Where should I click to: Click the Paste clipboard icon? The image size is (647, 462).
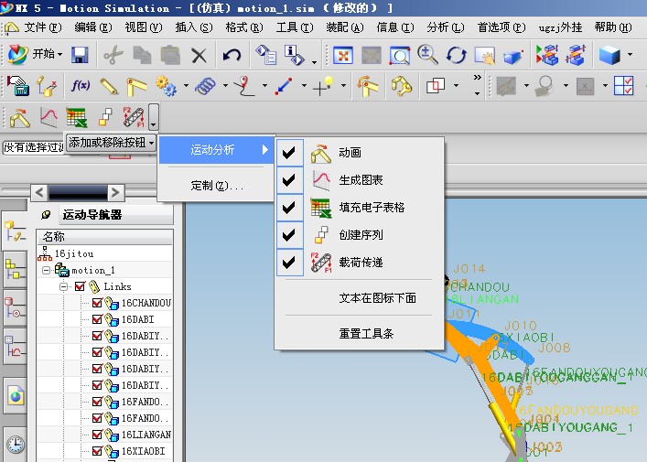point(170,55)
